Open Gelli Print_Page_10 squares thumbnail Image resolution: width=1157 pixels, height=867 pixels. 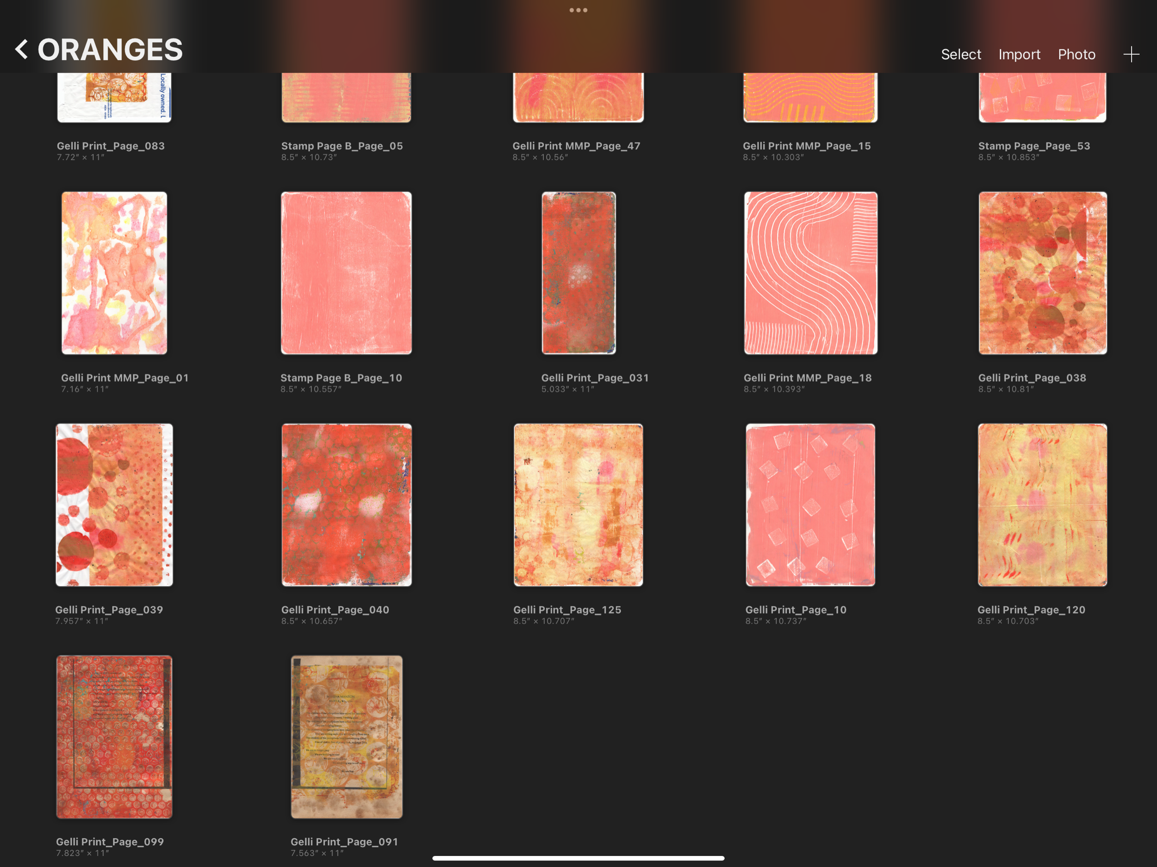(810, 505)
